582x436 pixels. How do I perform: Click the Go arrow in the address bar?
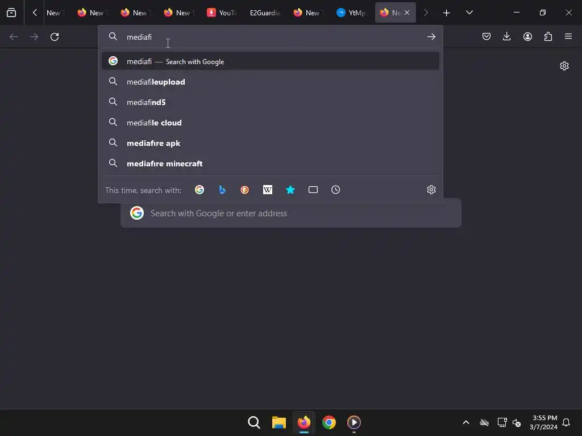click(x=431, y=37)
